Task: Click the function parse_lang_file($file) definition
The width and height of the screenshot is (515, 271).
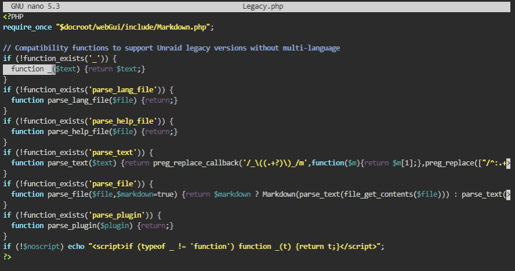Action: [x=74, y=100]
